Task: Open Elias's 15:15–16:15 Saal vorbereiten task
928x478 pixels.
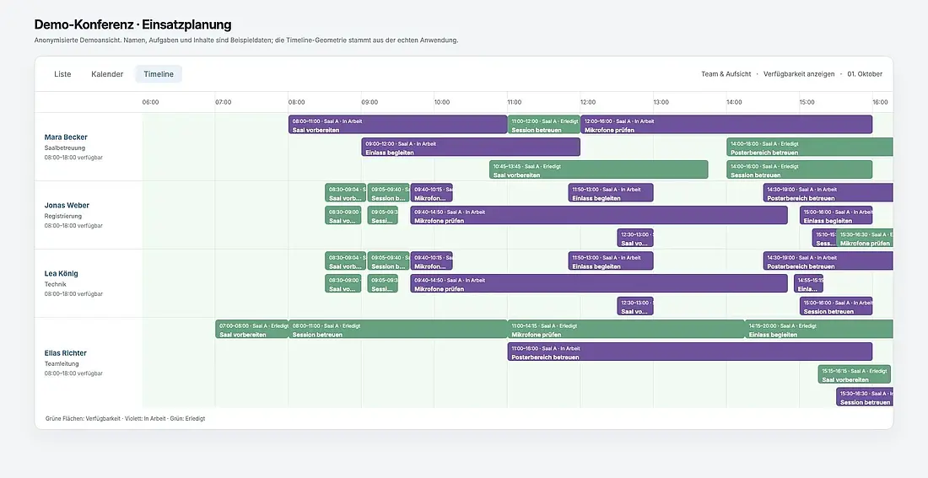Action: (855, 373)
